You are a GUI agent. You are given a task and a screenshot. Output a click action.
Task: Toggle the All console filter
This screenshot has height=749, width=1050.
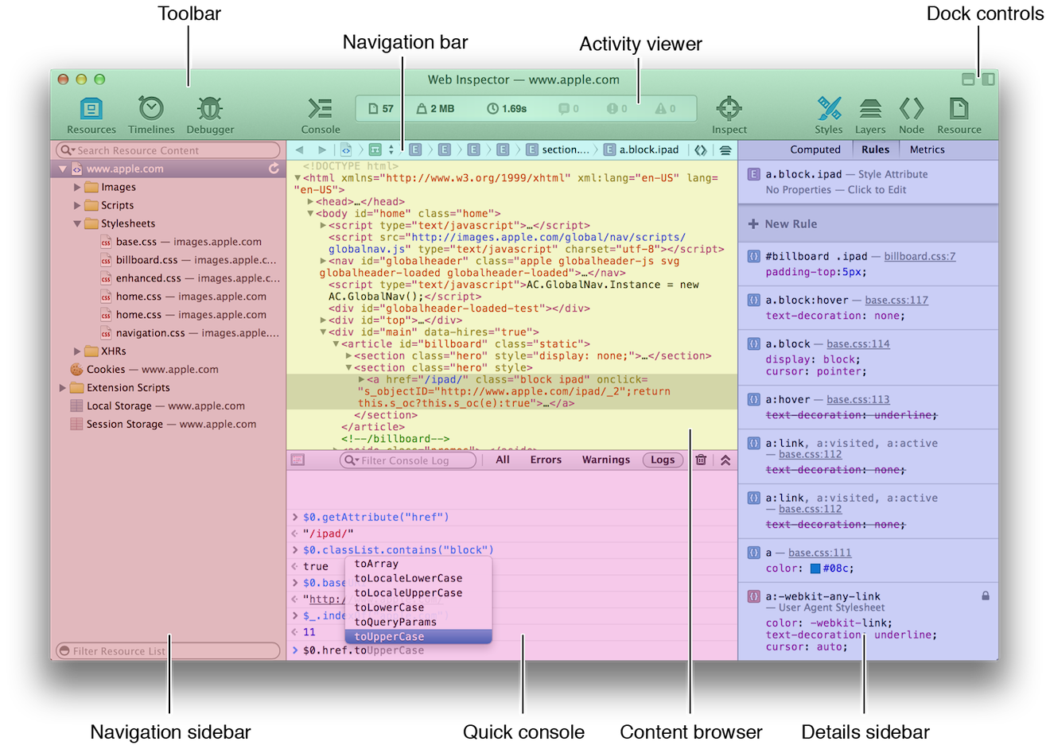click(x=503, y=460)
